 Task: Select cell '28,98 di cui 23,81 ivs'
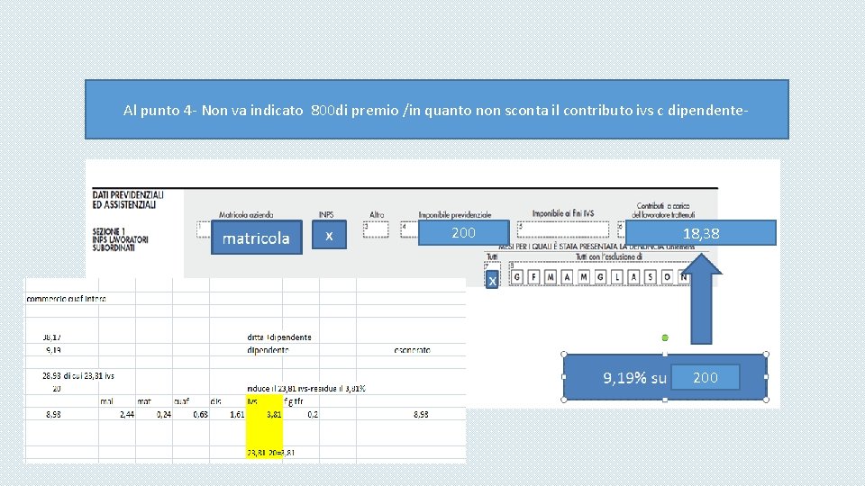[x=78, y=376]
